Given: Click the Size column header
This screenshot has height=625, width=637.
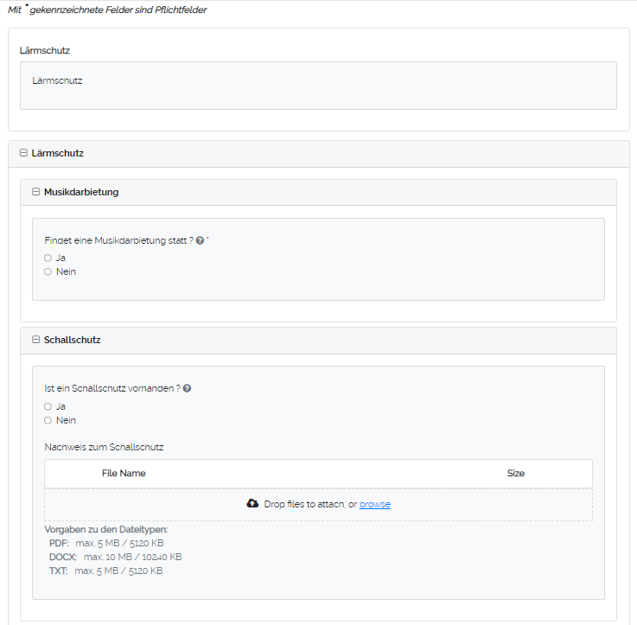Looking at the screenshot, I should (x=515, y=474).
